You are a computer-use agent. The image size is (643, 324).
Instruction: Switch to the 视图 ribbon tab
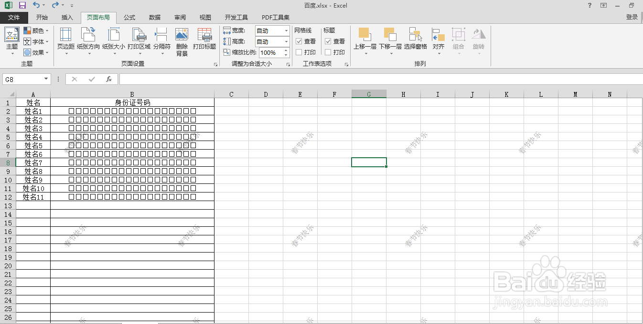coord(205,17)
